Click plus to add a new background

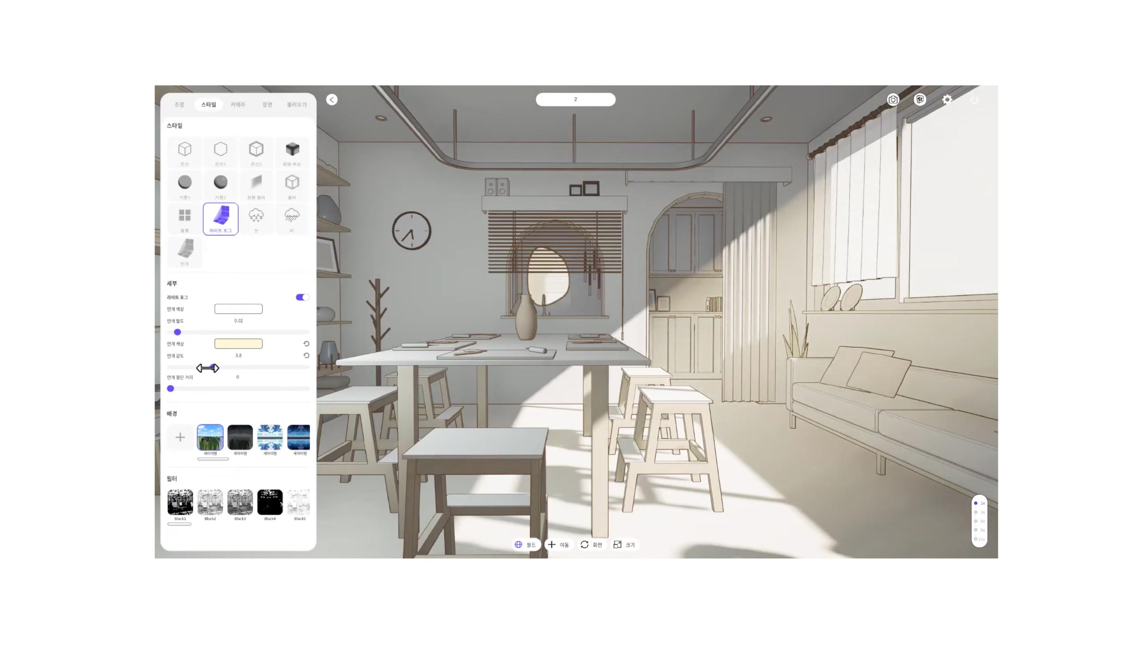pyautogui.click(x=180, y=437)
